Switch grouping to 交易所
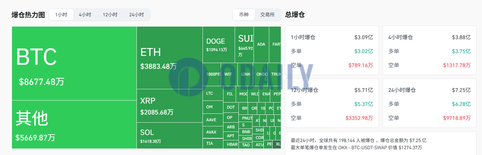This screenshot has width=482, height=155. [268, 15]
